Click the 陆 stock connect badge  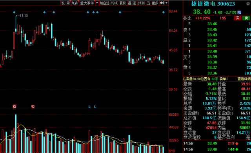239,12
